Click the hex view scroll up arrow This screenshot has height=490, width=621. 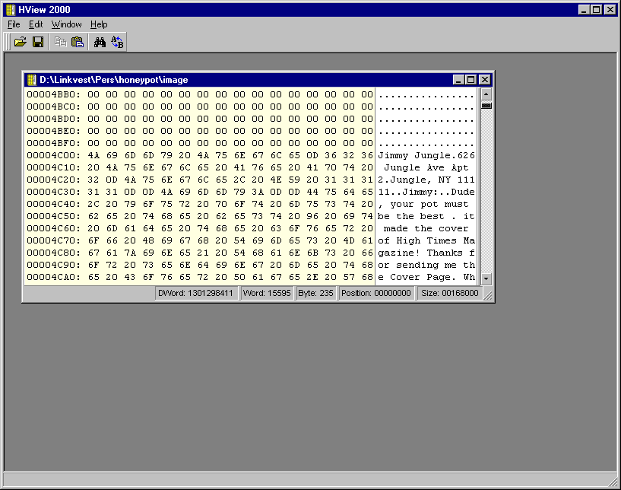[x=486, y=94]
